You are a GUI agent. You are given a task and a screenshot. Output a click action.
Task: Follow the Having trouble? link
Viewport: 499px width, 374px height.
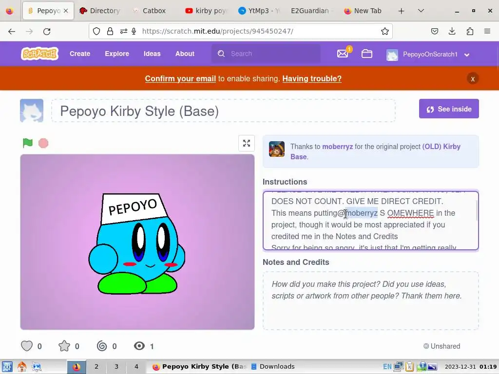tap(311, 78)
